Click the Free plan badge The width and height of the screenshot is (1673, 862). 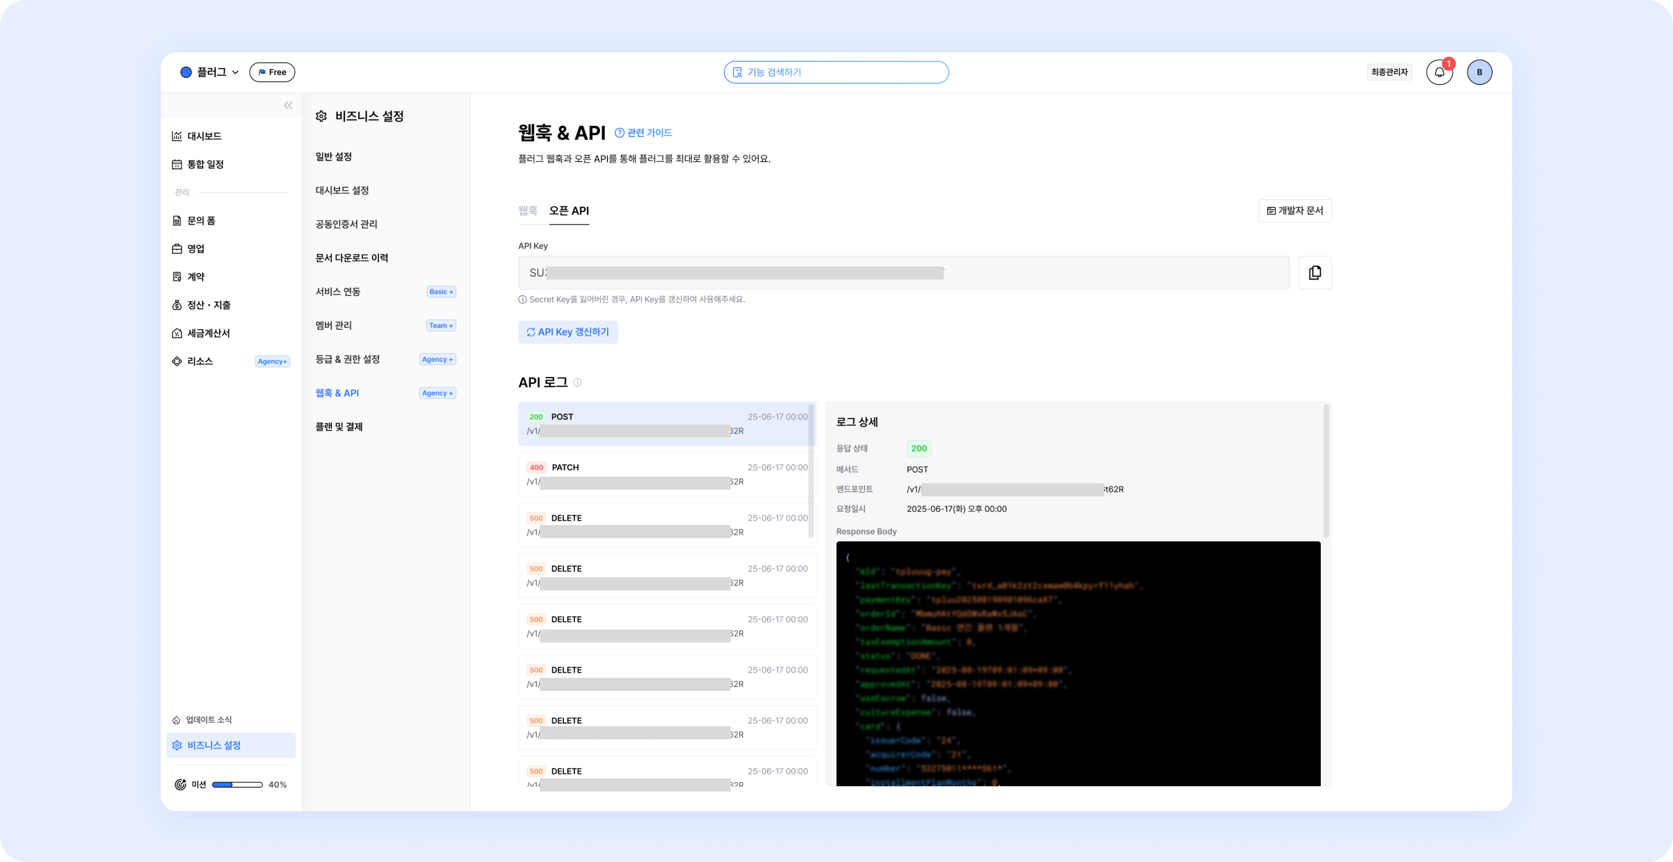[x=272, y=72]
